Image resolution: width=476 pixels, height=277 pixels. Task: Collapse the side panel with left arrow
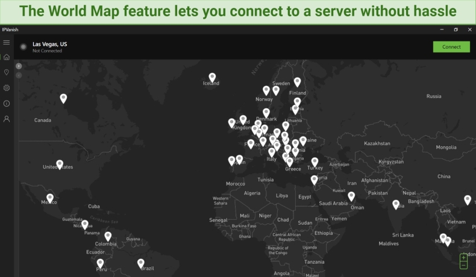(x=19, y=75)
